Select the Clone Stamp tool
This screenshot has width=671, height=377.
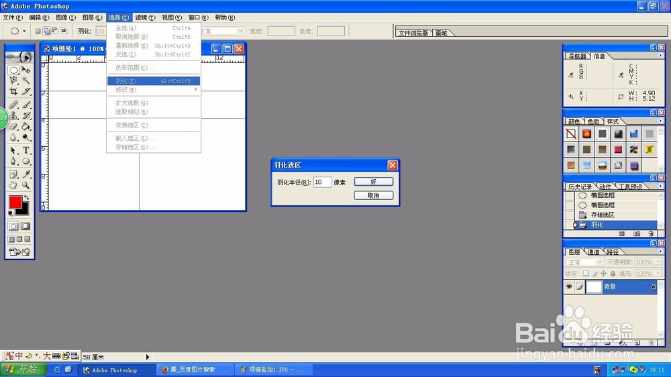point(13,115)
